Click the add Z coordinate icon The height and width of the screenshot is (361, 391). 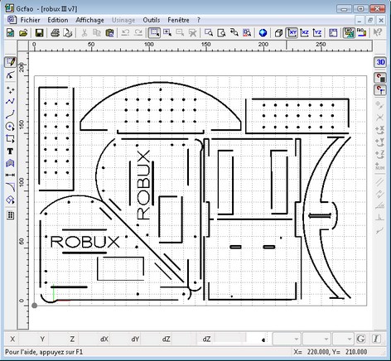pyautogui.click(x=380, y=154)
